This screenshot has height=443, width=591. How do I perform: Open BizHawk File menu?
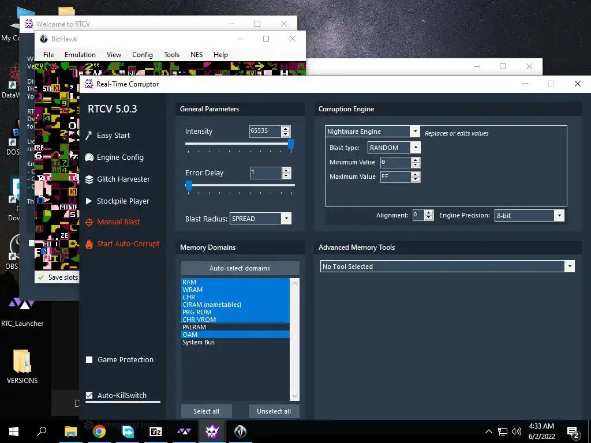48,55
